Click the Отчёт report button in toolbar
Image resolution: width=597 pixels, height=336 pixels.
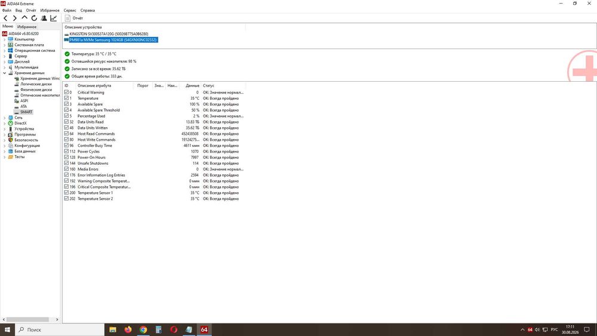click(x=74, y=18)
